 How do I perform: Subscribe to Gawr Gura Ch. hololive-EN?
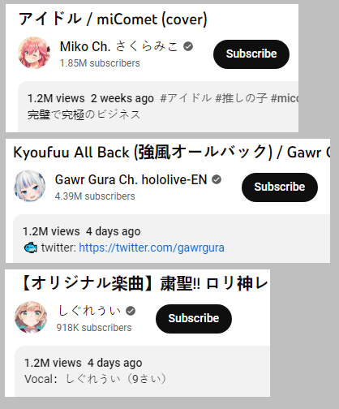[x=280, y=187]
